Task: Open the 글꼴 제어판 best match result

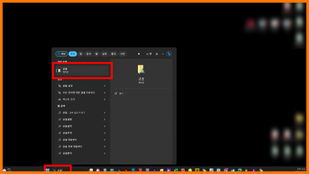Action: [82, 71]
